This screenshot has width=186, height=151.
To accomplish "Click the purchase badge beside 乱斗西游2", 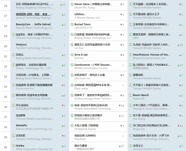I will (x=130, y=65).
